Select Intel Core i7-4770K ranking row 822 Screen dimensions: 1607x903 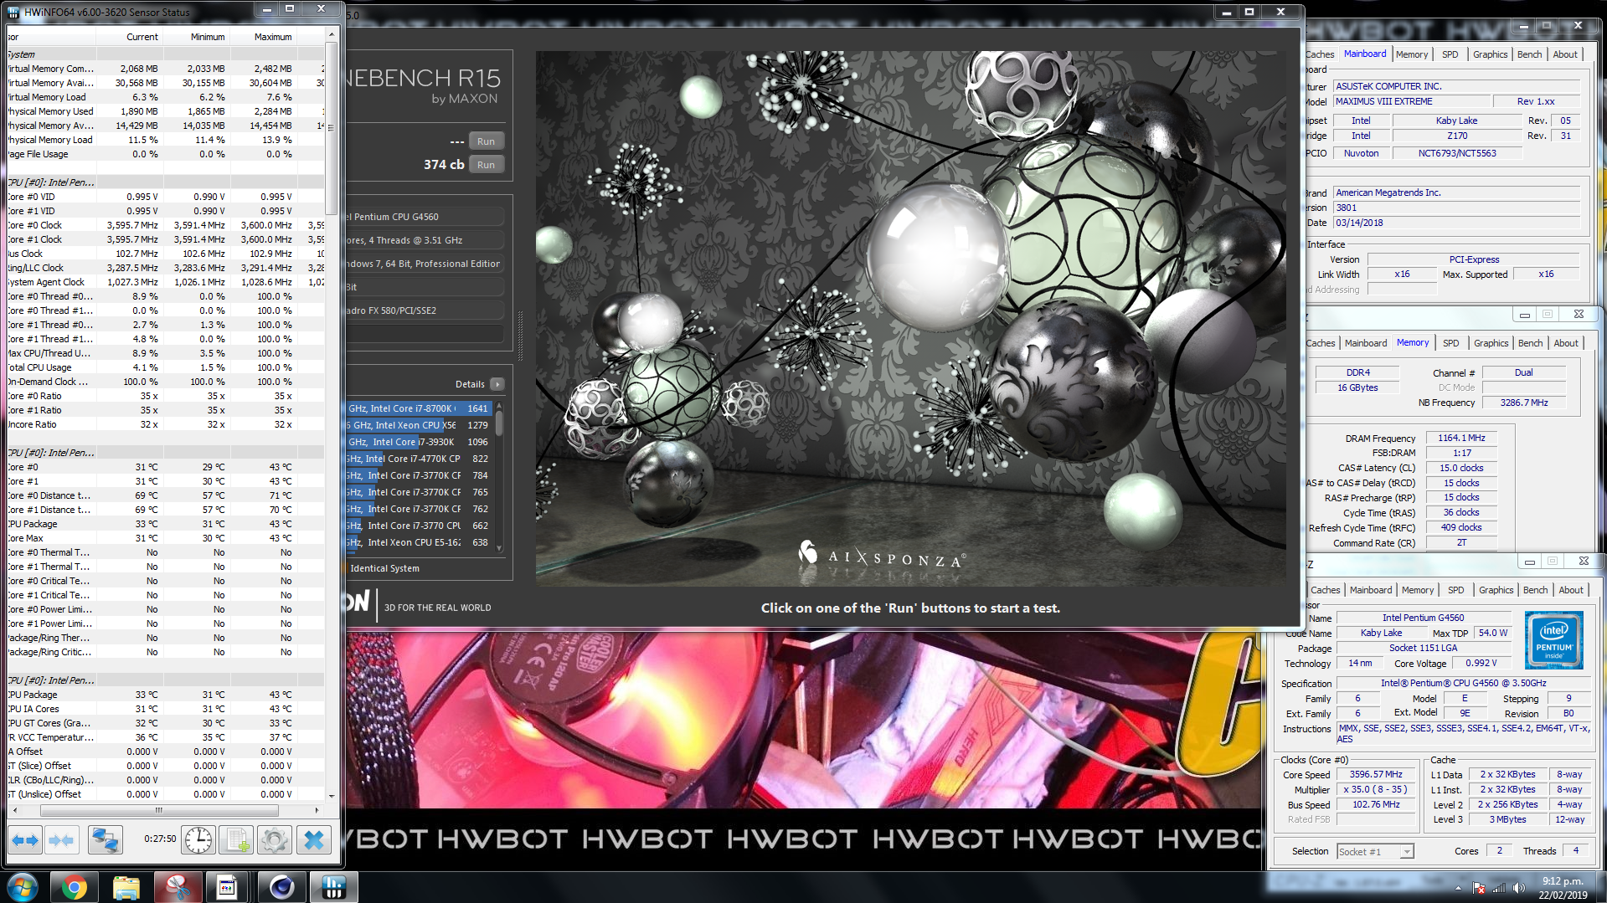pos(419,459)
